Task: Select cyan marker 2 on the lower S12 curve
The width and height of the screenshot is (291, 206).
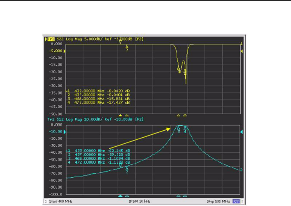Action: pyautogui.click(x=127, y=170)
